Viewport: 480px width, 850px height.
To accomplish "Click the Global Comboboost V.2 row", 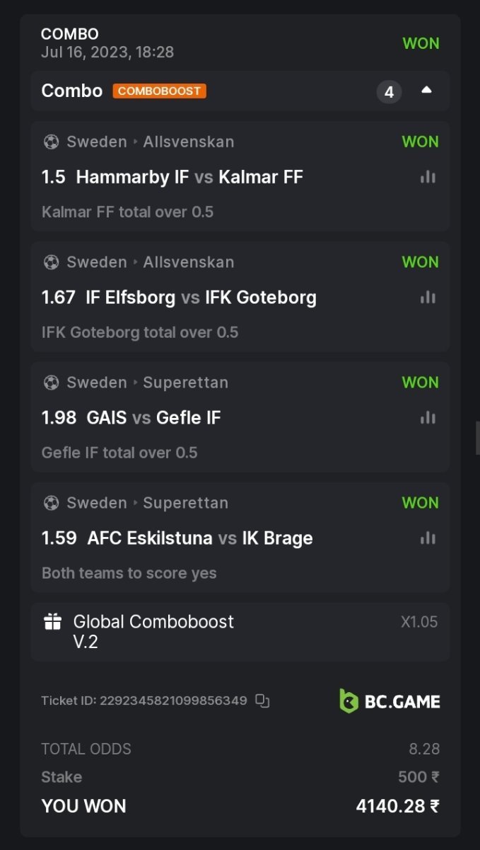I will [240, 632].
